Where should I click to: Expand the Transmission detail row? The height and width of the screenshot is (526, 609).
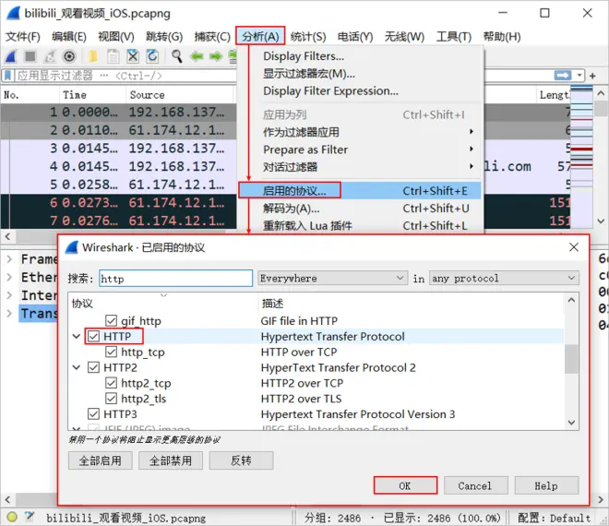click(9, 313)
